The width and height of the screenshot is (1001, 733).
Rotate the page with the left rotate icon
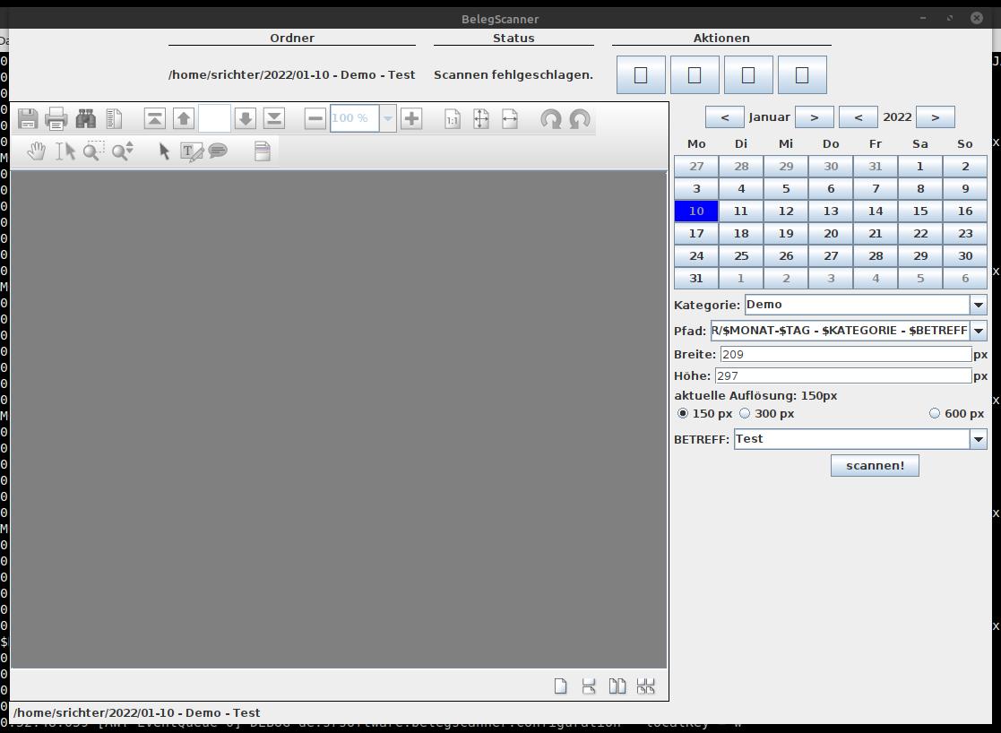(x=551, y=118)
